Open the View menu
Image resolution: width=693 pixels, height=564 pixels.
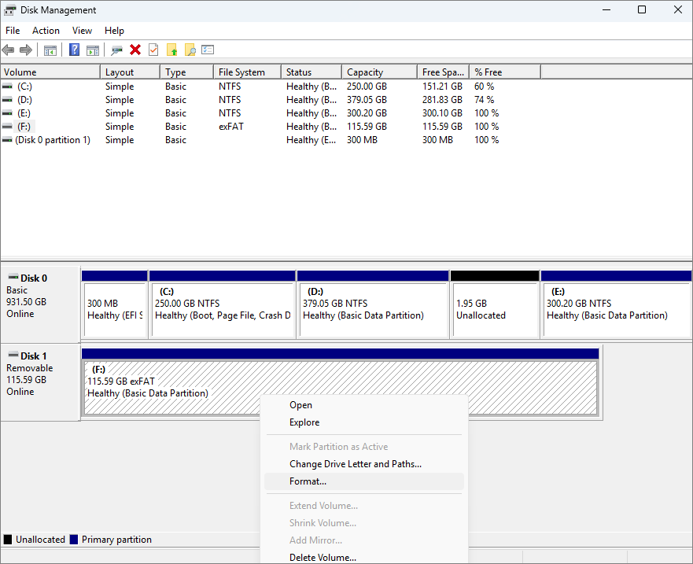click(x=82, y=31)
